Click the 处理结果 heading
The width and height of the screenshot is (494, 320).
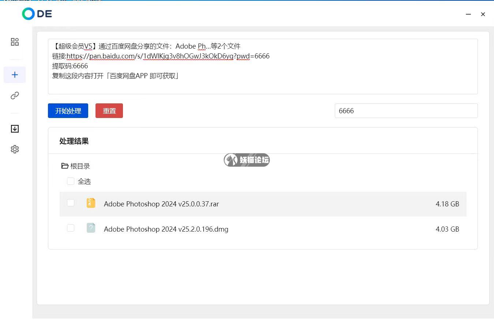(74, 141)
